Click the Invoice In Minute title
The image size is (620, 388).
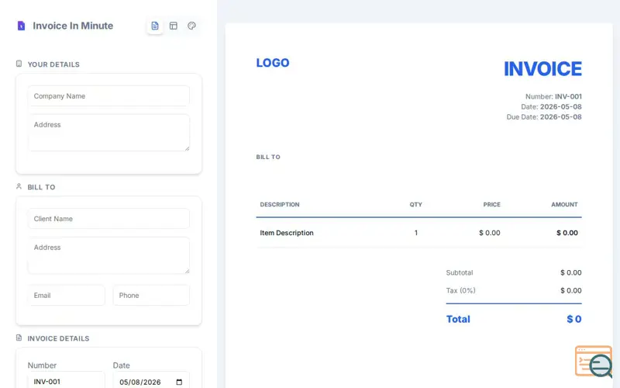pyautogui.click(x=73, y=26)
